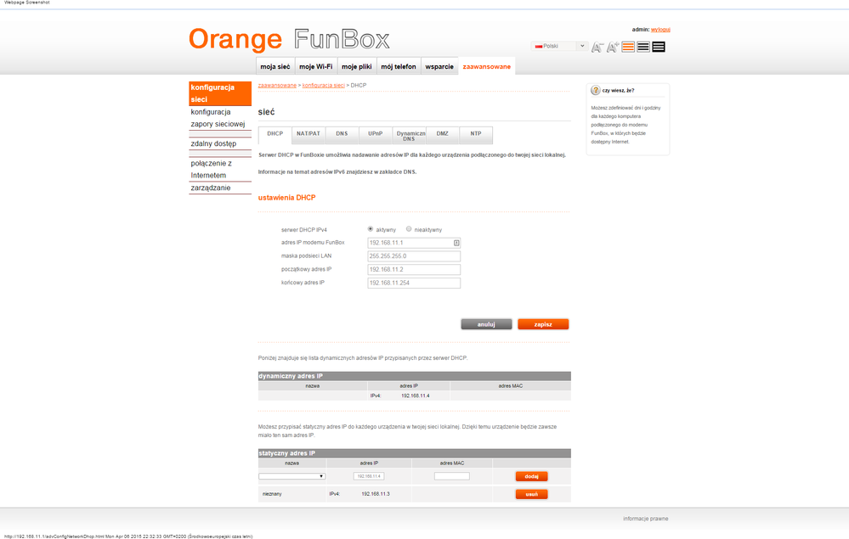Switch to the DNS tab

(342, 135)
